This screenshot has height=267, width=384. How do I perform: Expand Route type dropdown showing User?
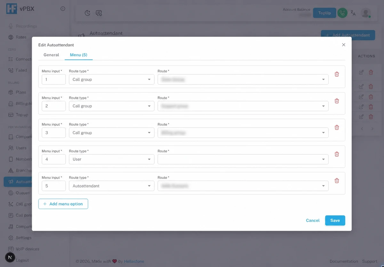pyautogui.click(x=112, y=159)
